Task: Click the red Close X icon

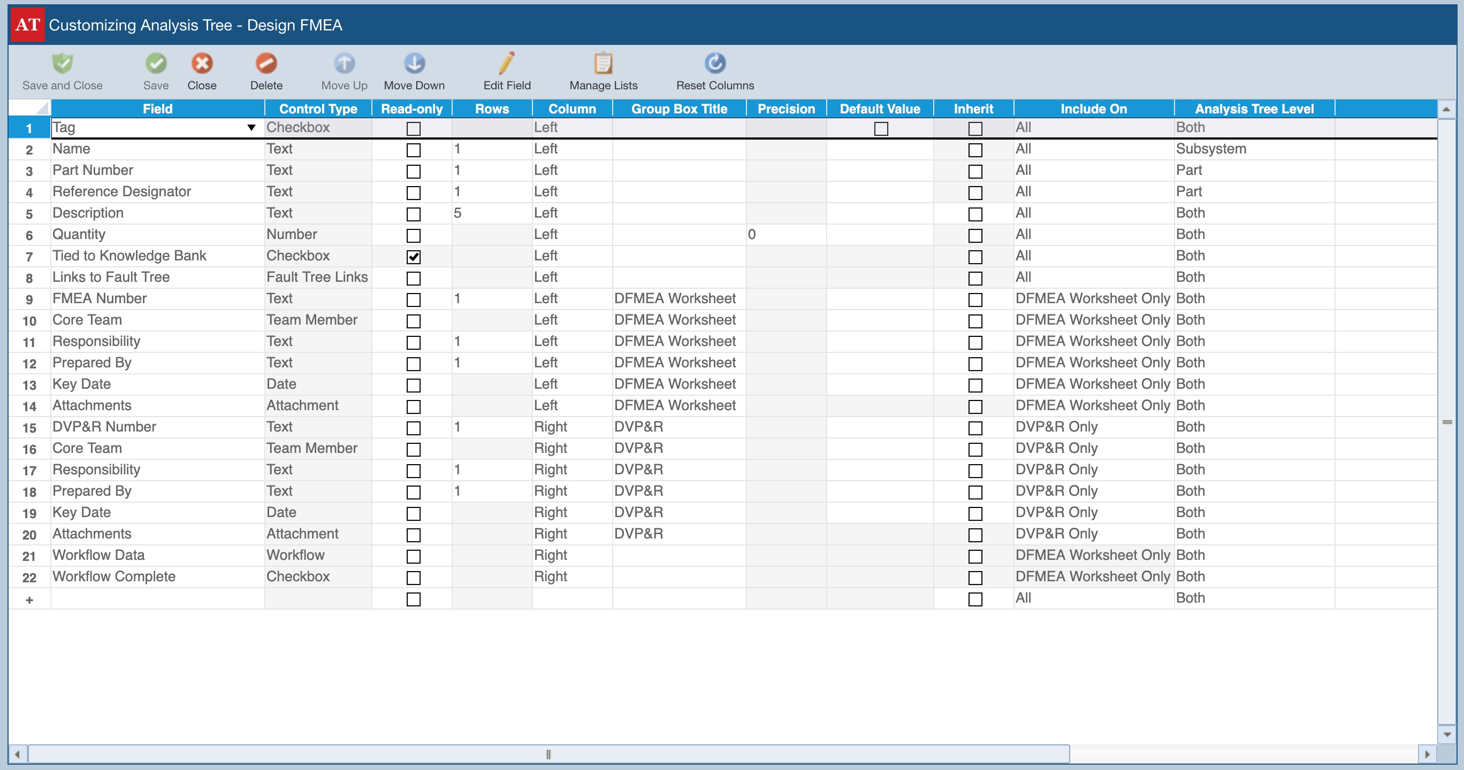Action: 202,64
